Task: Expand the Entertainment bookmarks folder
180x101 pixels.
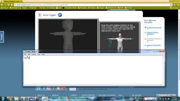Action: click(x=111, y=8)
